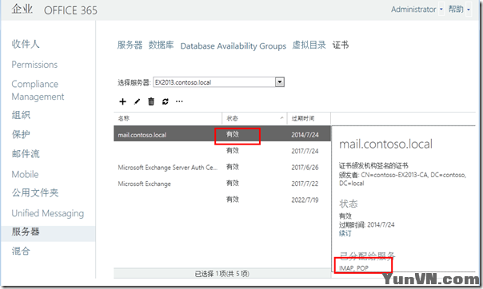Open the server selection dropdown arrow
Image resolution: width=483 pixels, height=289 pixels.
point(280,82)
